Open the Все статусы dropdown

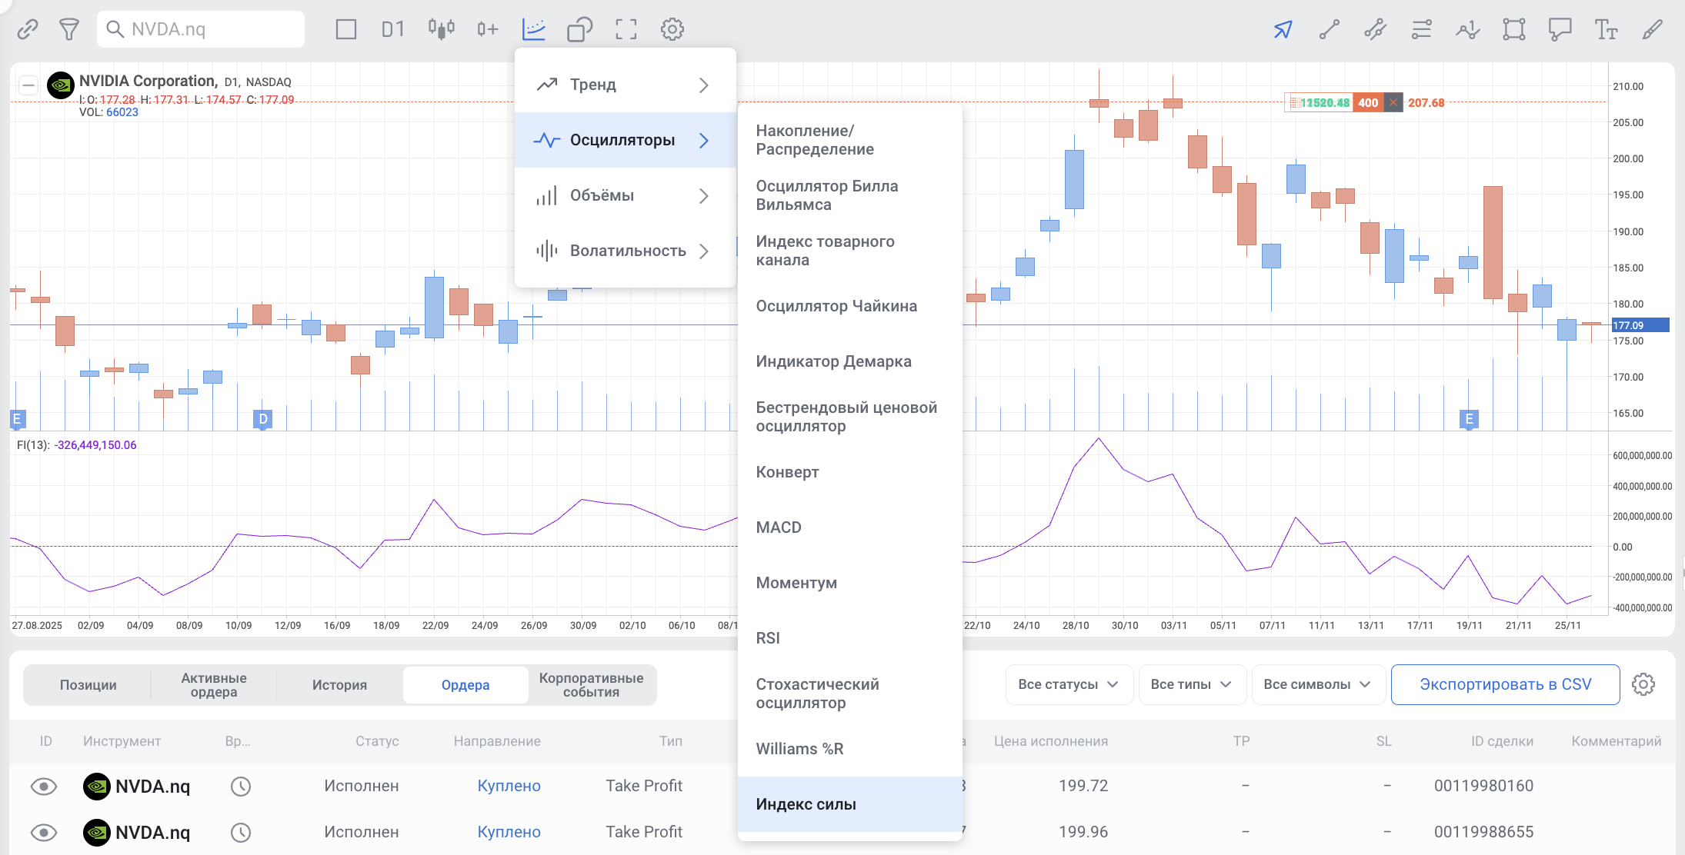(x=1068, y=684)
